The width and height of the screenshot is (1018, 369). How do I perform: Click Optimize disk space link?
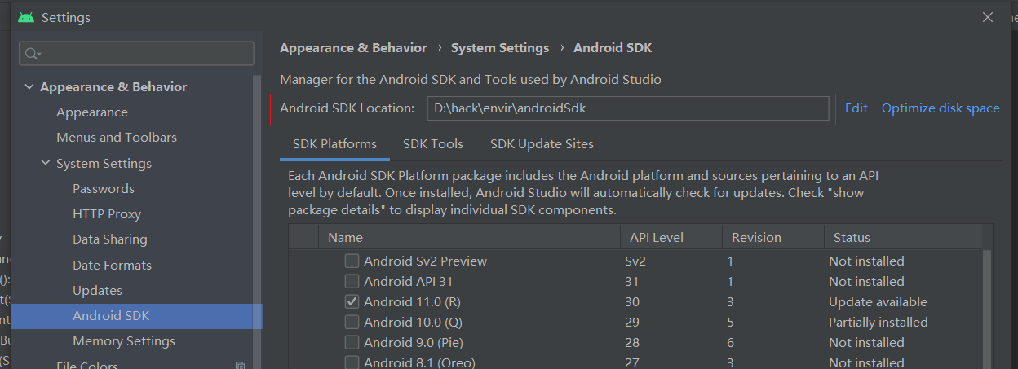point(941,108)
